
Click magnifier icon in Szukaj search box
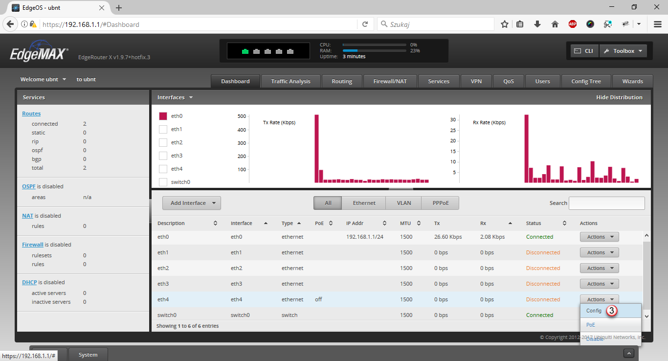(x=384, y=24)
